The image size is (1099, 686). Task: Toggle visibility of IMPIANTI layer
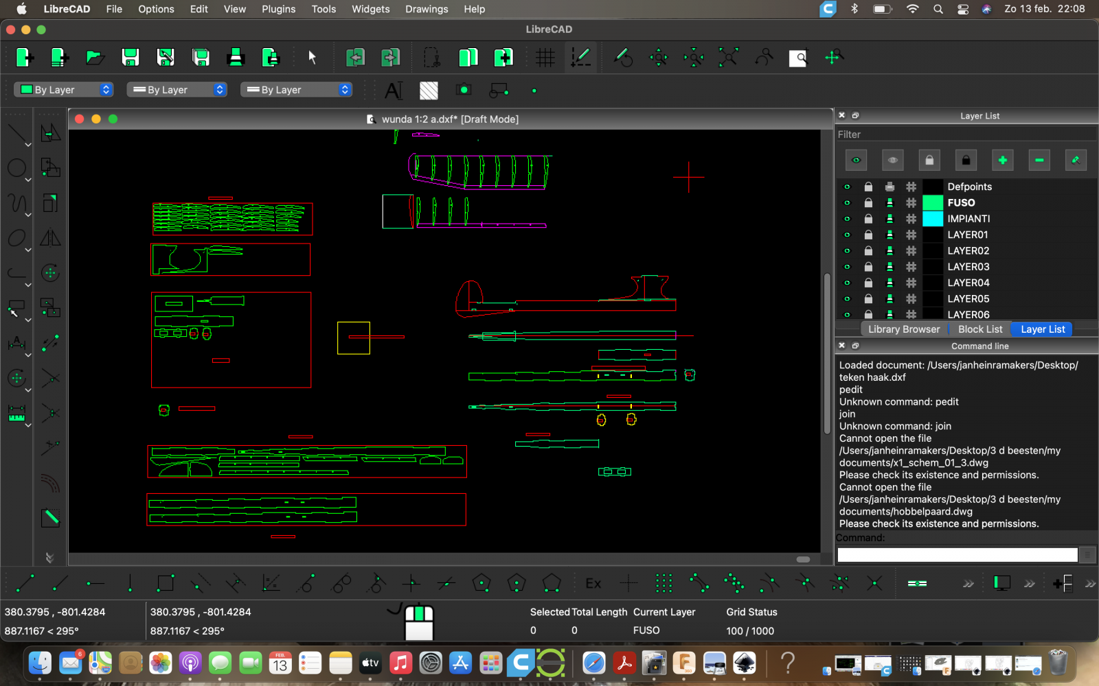pos(847,219)
